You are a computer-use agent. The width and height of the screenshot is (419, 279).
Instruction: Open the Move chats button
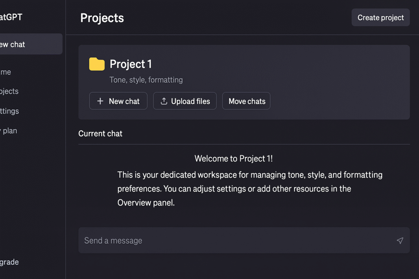click(246, 101)
